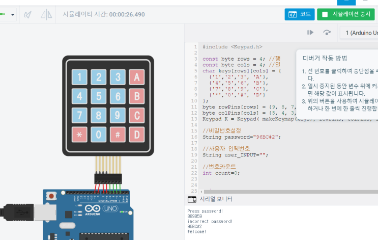Click the UNO label on the board
This screenshot has height=240, width=378.
[x=110, y=208]
